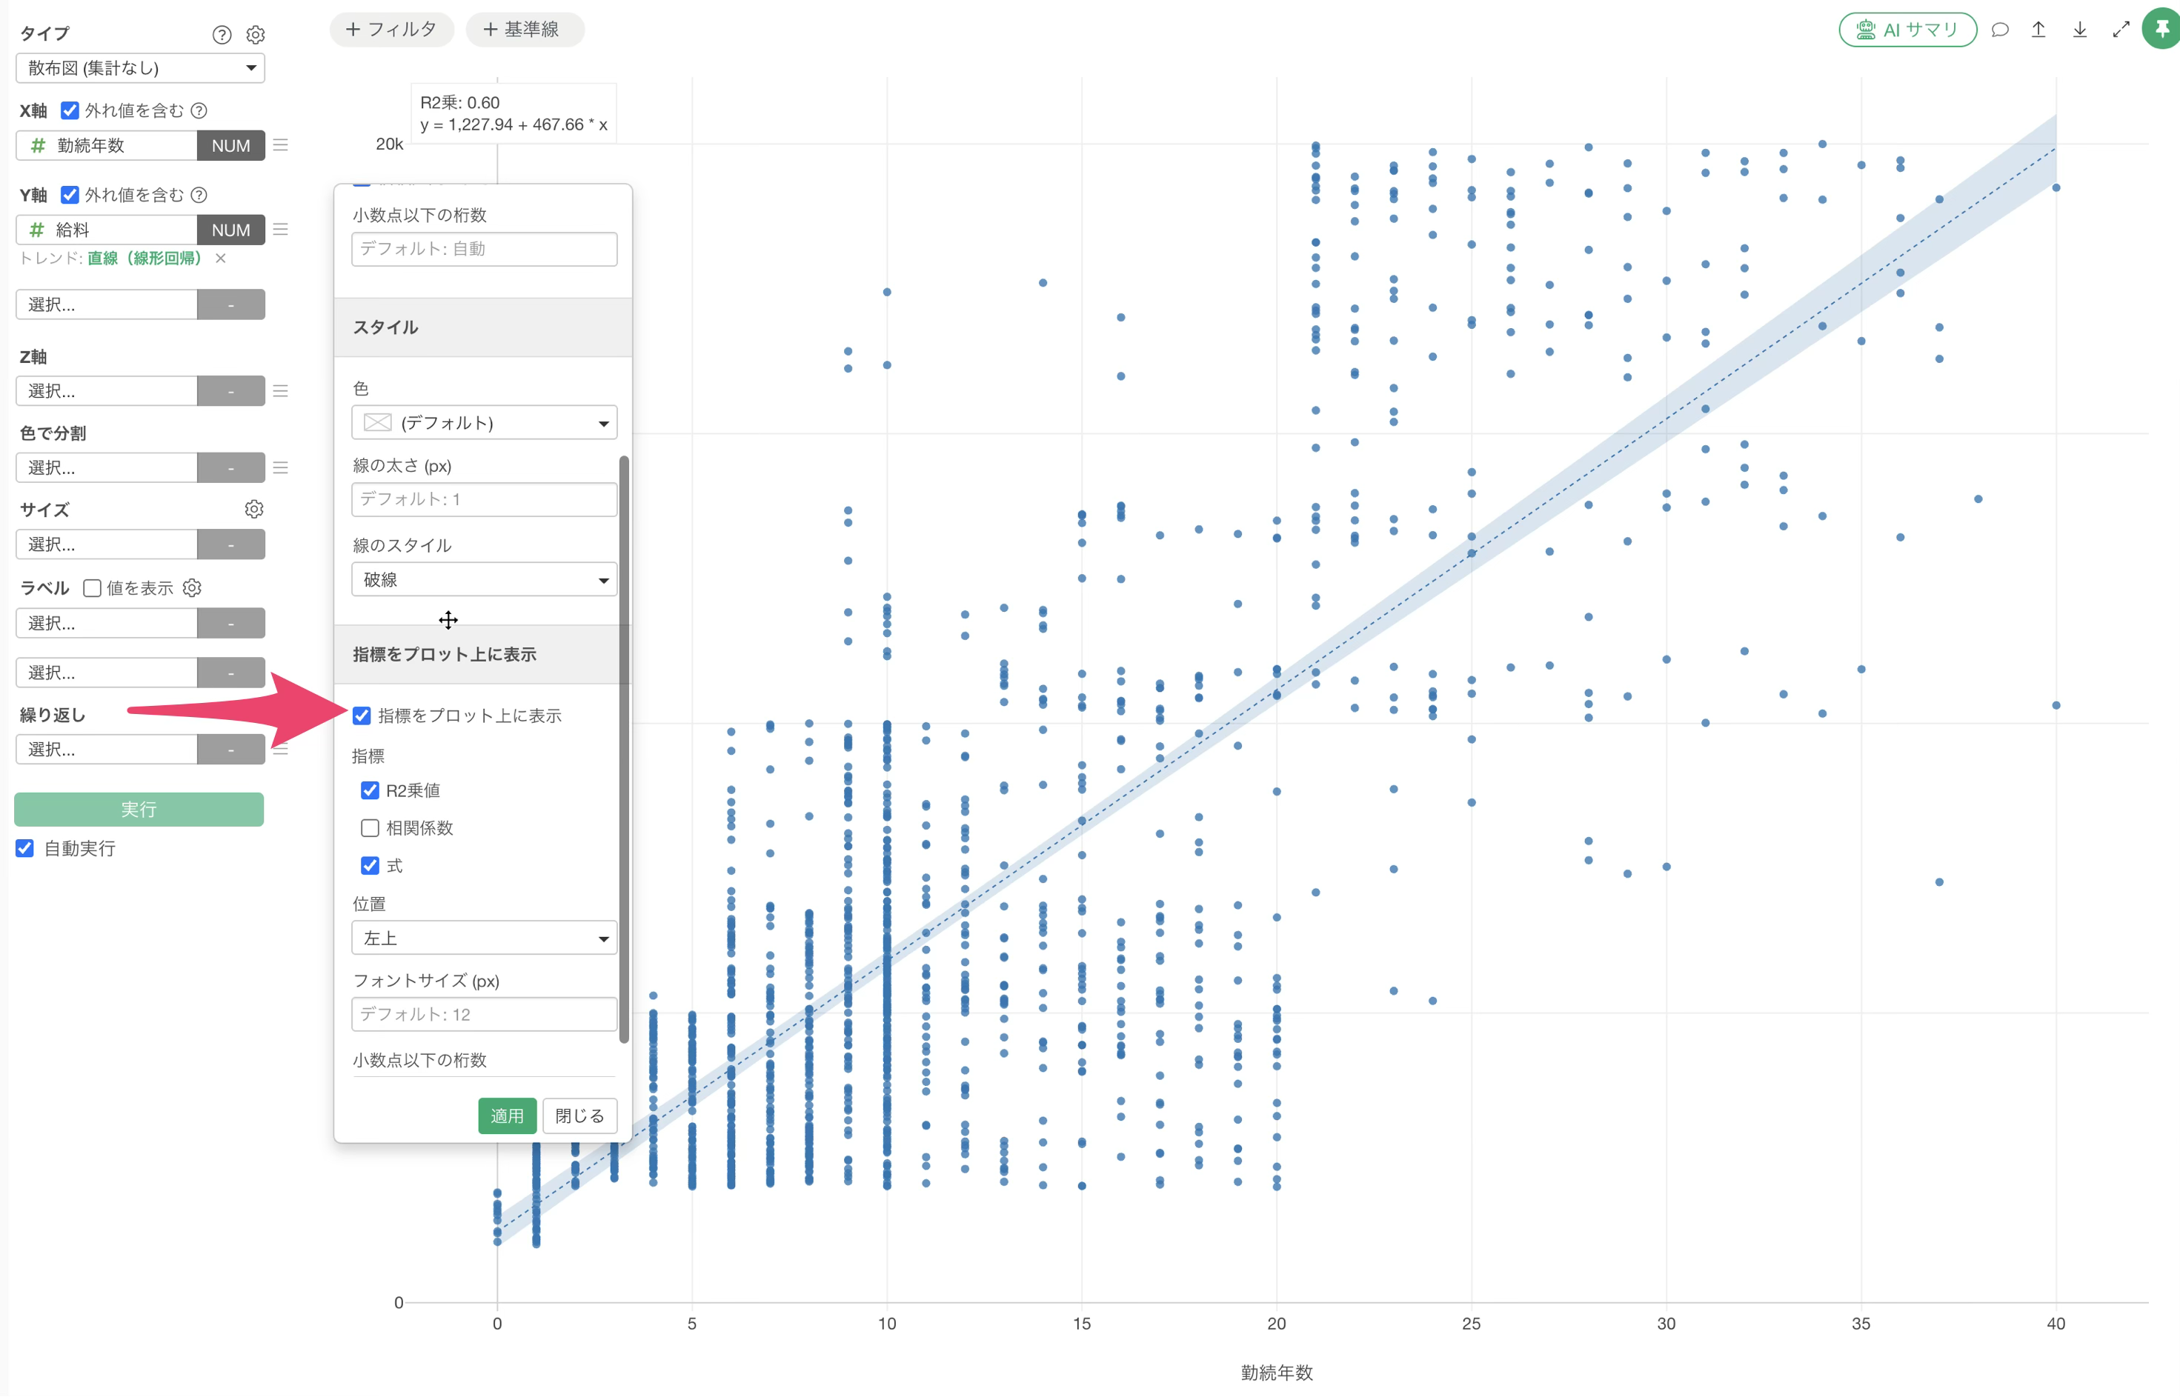Open the 散布図 chart type dropdown
The width and height of the screenshot is (2180, 1397).
141,68
